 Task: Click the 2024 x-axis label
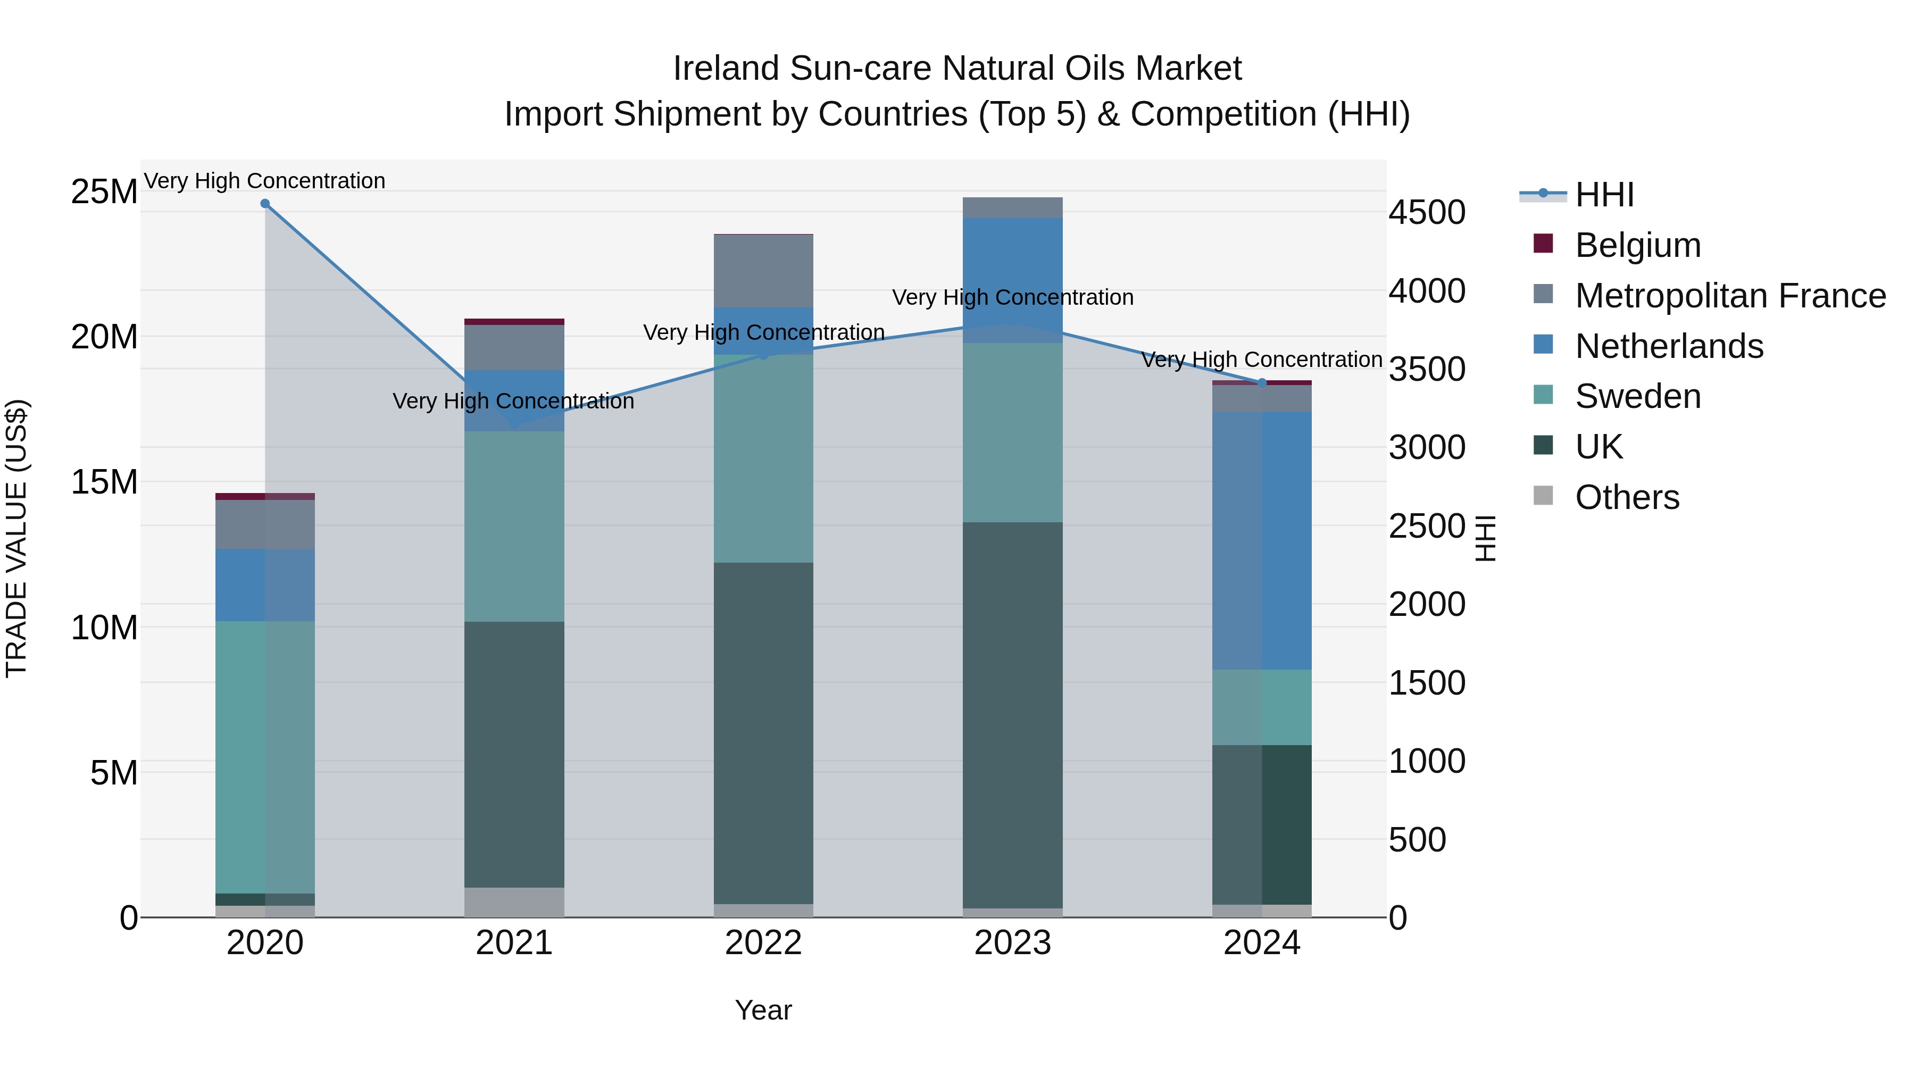pyautogui.click(x=1262, y=943)
